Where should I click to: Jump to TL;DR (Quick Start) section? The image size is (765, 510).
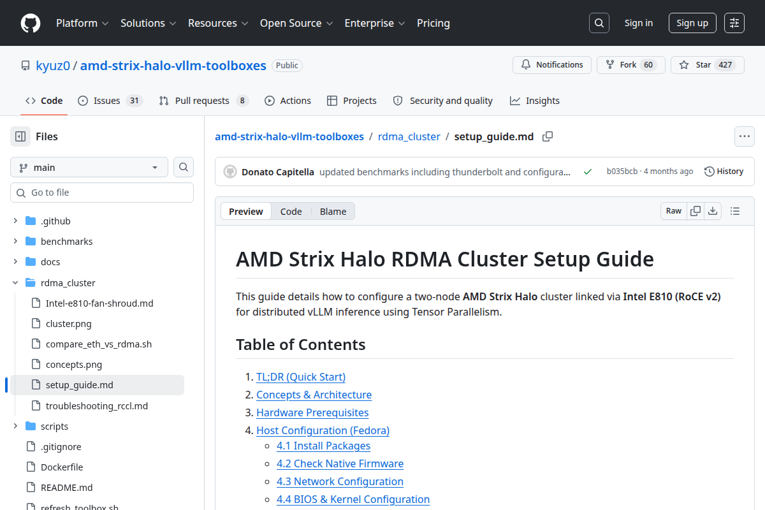pos(301,377)
